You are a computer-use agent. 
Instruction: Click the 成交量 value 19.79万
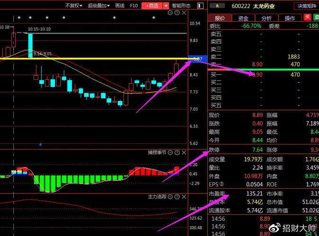tap(254, 159)
